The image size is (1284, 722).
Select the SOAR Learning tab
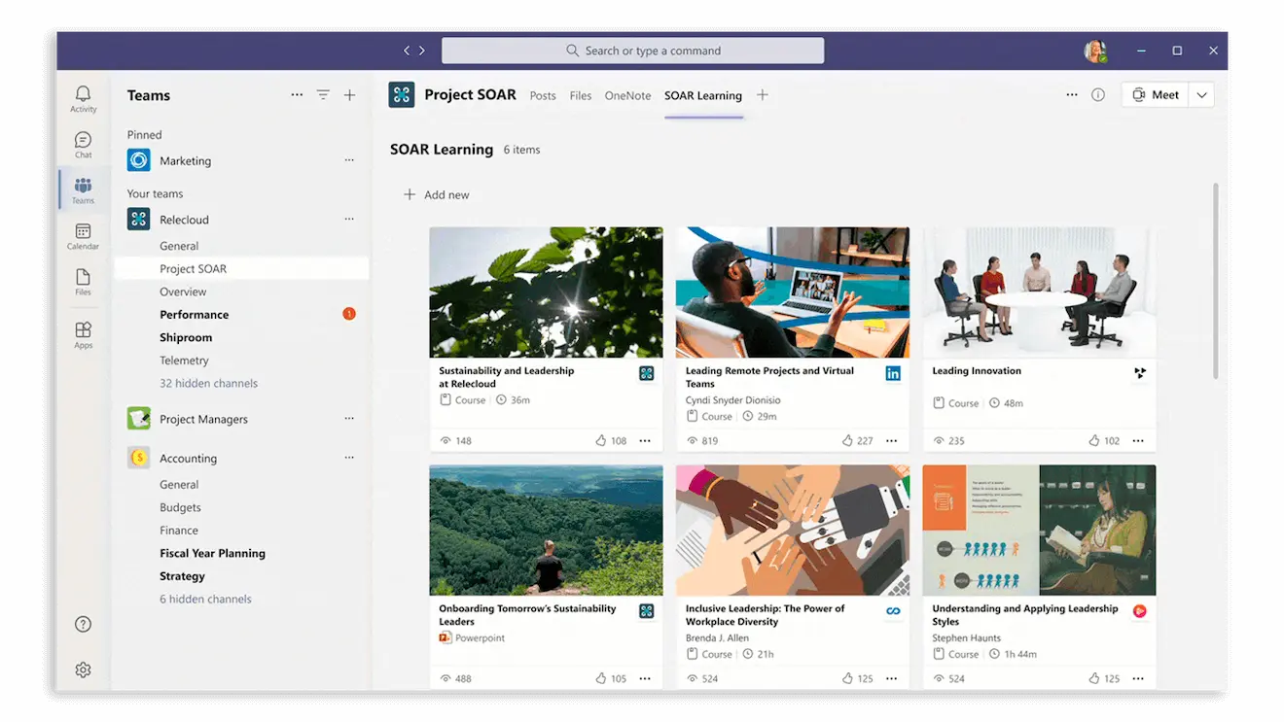click(703, 95)
